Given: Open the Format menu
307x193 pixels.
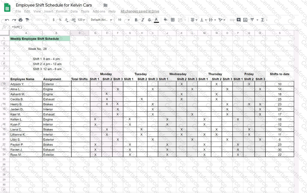Looking at the screenshot, I should pos(62,12).
